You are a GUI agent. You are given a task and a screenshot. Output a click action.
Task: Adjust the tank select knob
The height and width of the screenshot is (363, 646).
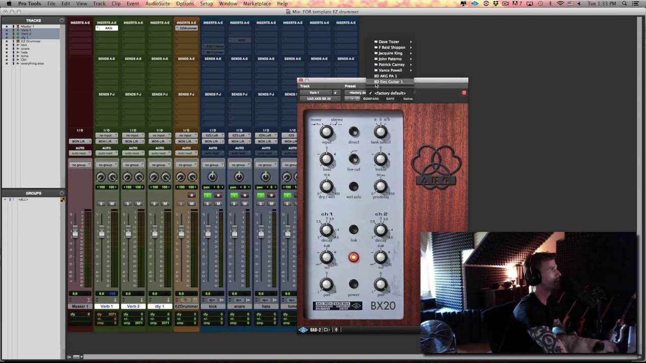381,133
